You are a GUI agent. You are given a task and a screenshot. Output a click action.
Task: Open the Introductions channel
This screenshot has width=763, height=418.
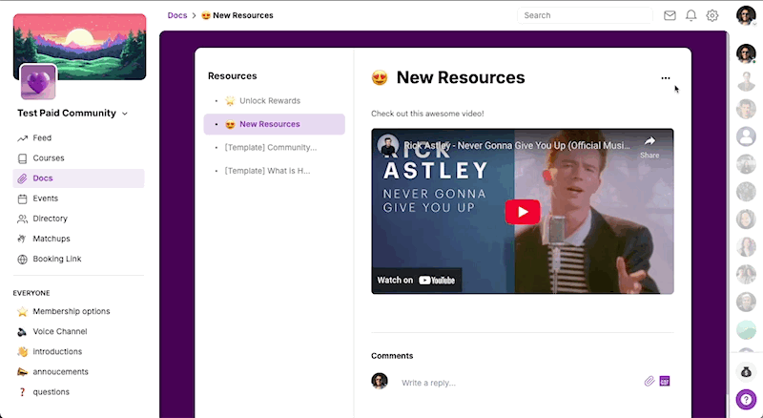click(78, 351)
